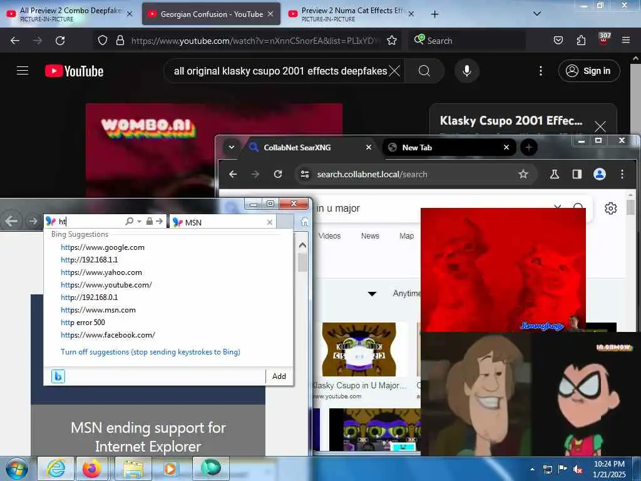The image size is (641, 481).
Task: Turn off Bing suggestions link
Action: (x=150, y=352)
